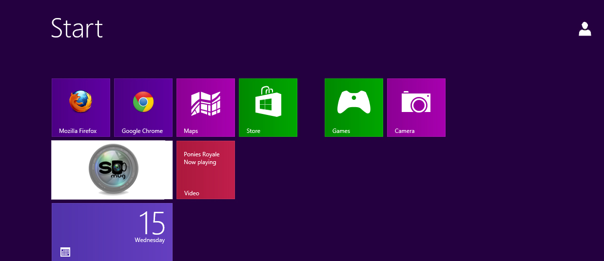Click the Start heading text
This screenshot has width=604, height=261.
[x=77, y=28]
